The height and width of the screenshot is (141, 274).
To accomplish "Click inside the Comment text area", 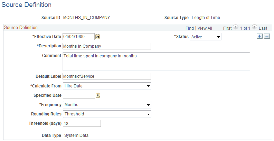I will [x=156, y=61].
